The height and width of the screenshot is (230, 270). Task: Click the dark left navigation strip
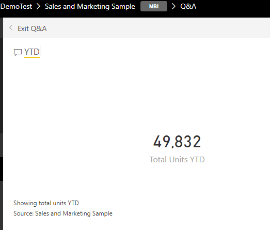point(2,121)
